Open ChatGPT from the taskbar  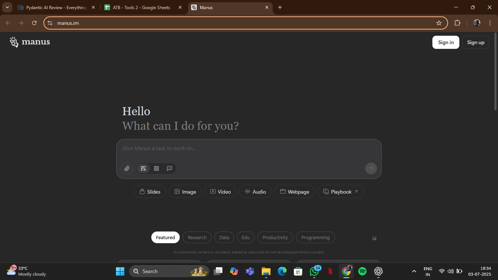[378, 271]
